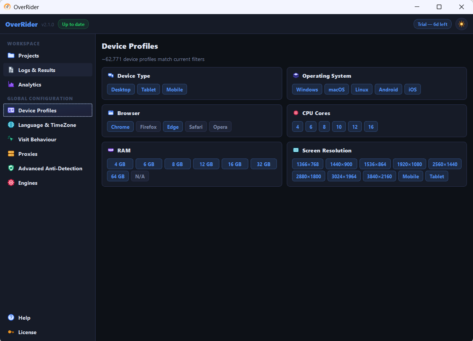Screen dimensions: 473x341
Task: Enable the Opera browser filter
Action: coord(220,127)
